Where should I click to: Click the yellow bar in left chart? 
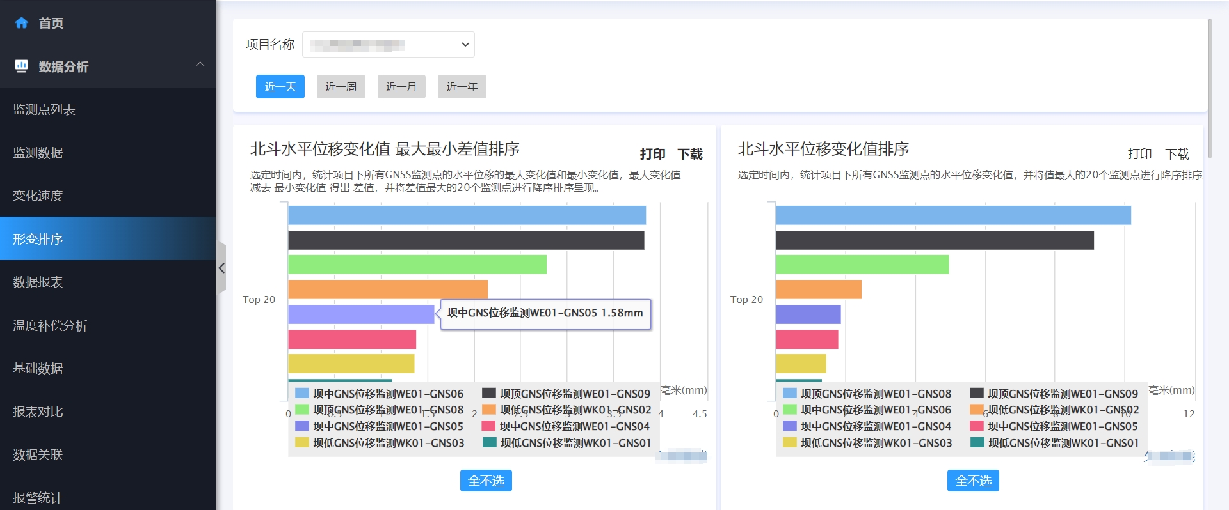coord(351,364)
